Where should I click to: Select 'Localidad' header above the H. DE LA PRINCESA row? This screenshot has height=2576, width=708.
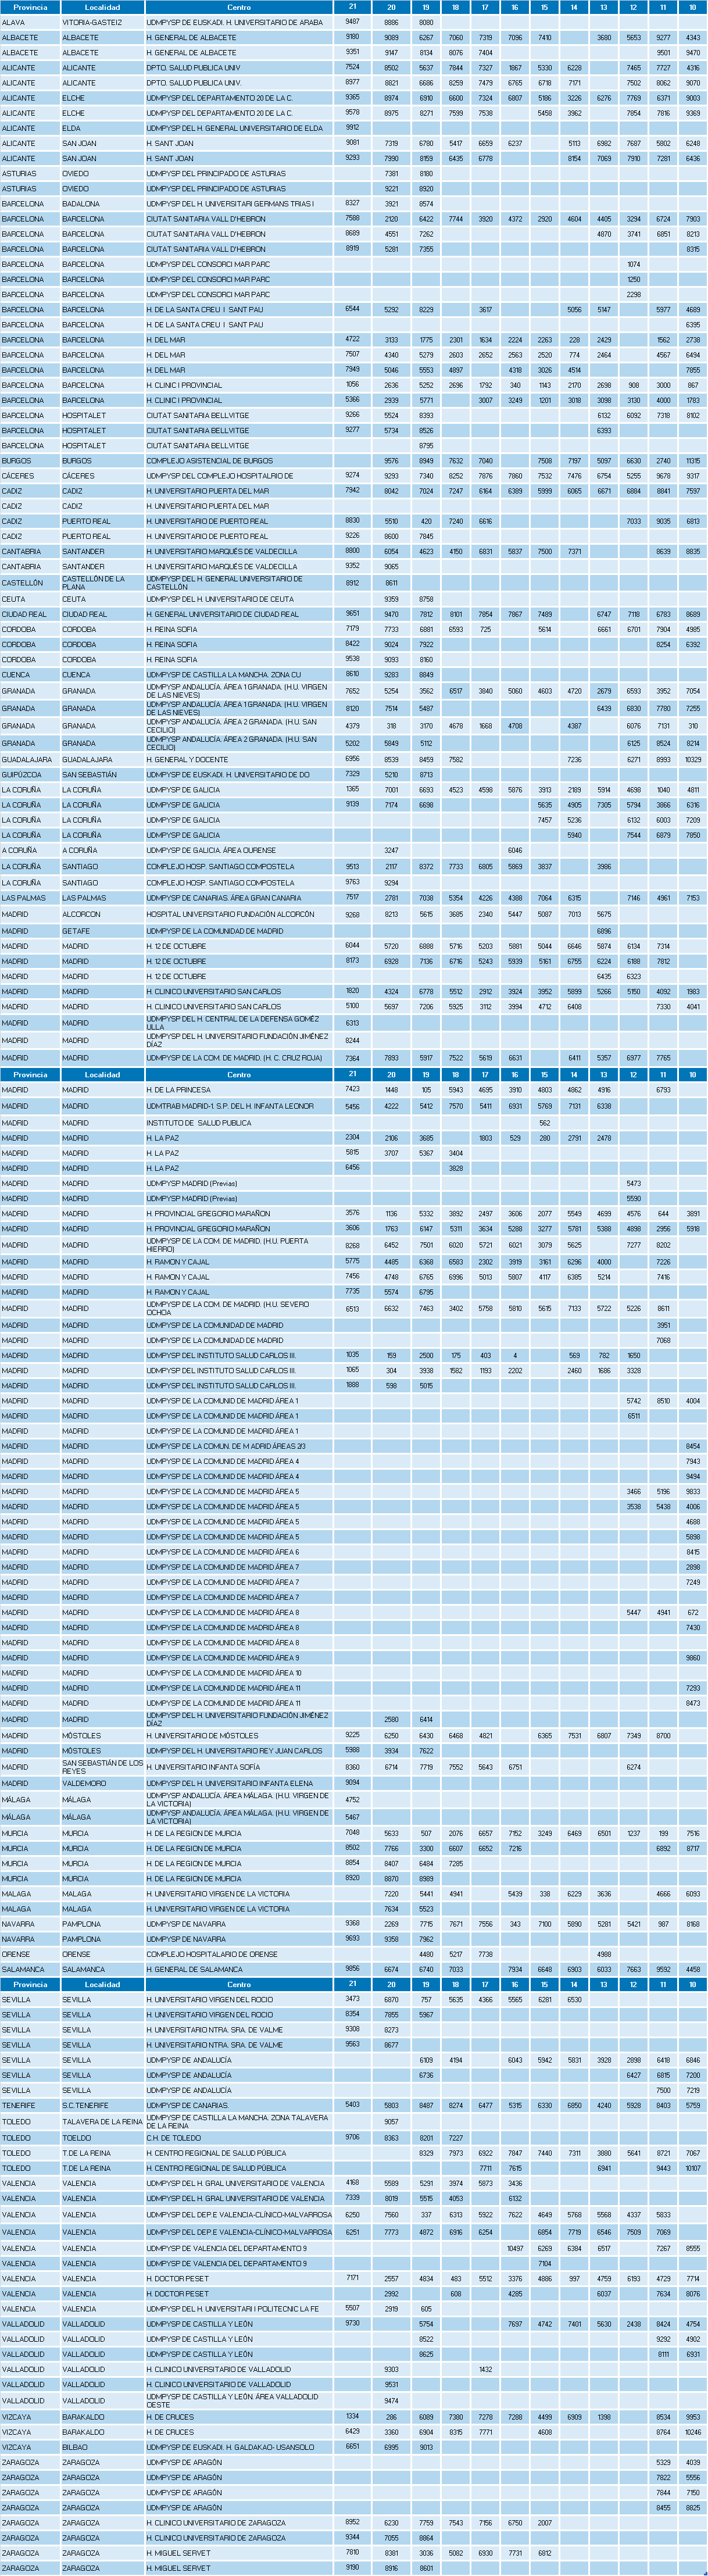point(102,1075)
